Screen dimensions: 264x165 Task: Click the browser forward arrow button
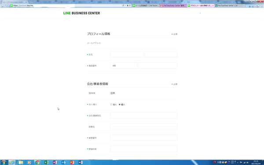click(x=7, y=6)
